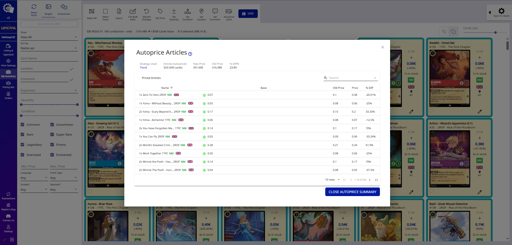Sort table by Old Price column
512x245 pixels.
338,88
